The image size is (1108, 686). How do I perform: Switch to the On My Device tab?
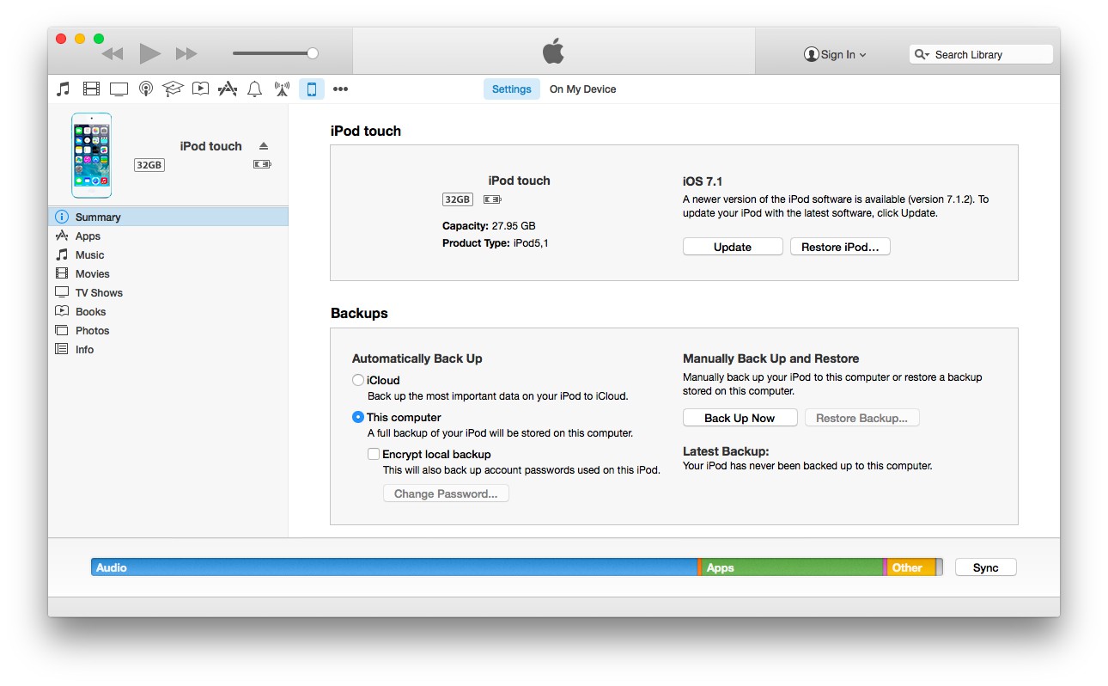pos(583,89)
